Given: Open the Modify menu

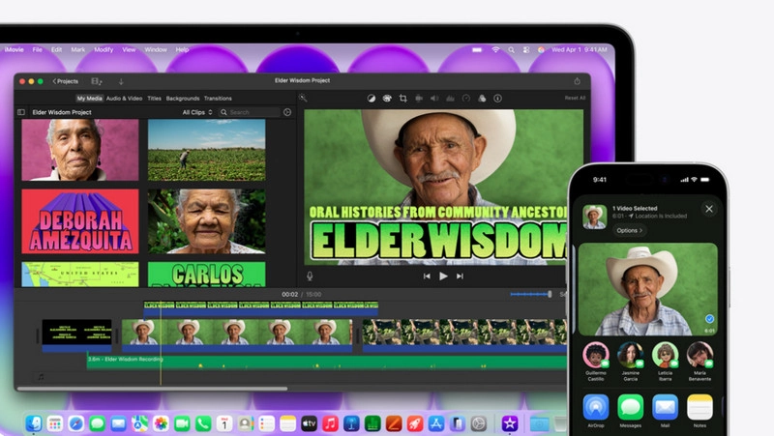Looking at the screenshot, I should pos(104,50).
